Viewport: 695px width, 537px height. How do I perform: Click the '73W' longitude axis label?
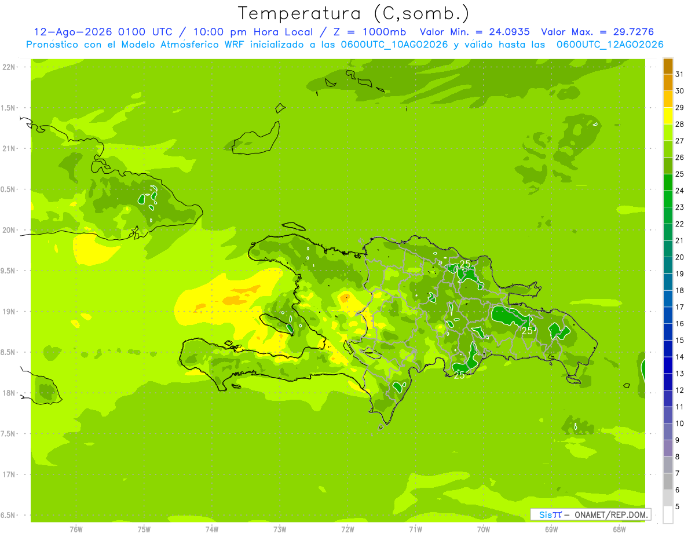pyautogui.click(x=280, y=529)
